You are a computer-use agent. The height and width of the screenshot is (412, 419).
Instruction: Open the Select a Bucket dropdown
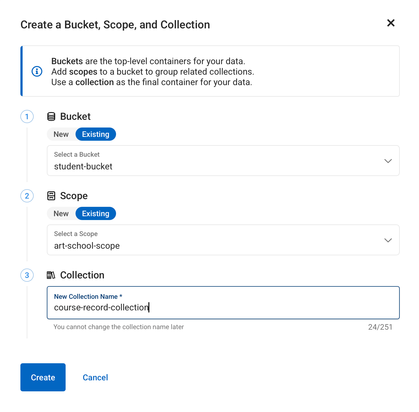pos(215,161)
